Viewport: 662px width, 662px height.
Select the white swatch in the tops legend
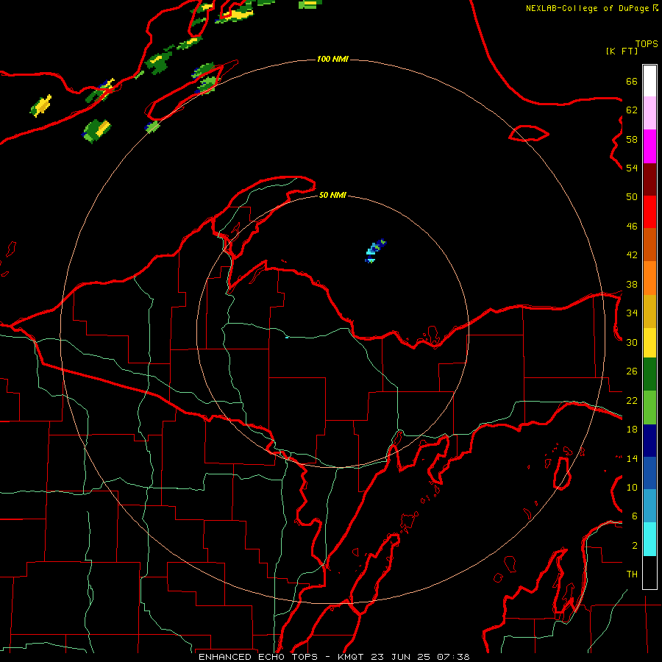tap(649, 81)
